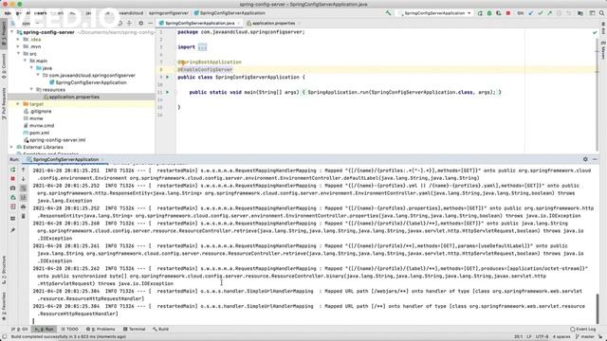Viewport: 607px width, 341px height.
Task: Click the green Debug bug icon
Action: click(x=489, y=13)
